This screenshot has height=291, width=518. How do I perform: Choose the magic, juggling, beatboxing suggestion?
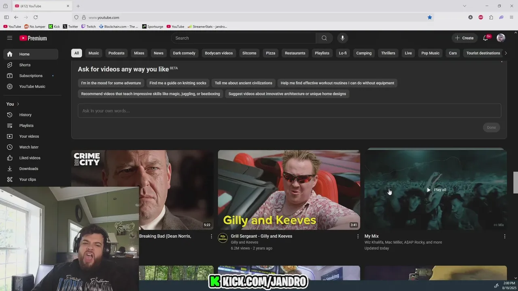click(x=151, y=94)
